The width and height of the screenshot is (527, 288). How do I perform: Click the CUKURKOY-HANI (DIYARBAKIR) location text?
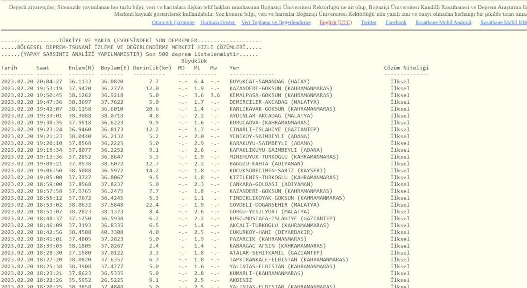pos(271,232)
